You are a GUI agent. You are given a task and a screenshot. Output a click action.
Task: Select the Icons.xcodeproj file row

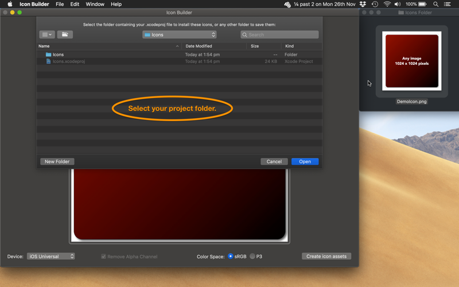(180, 61)
